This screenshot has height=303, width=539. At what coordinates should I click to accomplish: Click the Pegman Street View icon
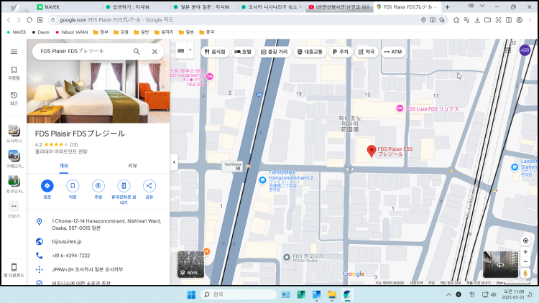[525, 274]
